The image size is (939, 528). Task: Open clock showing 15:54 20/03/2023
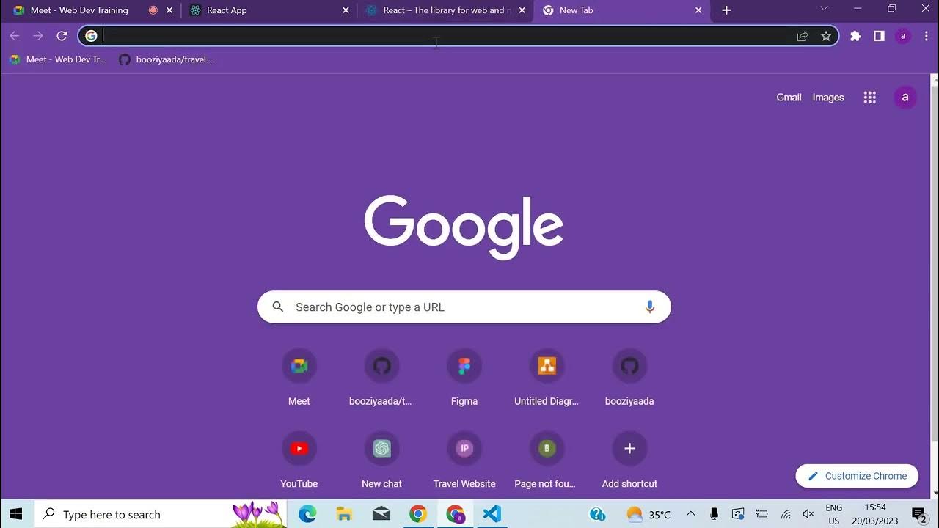pyautogui.click(x=875, y=514)
